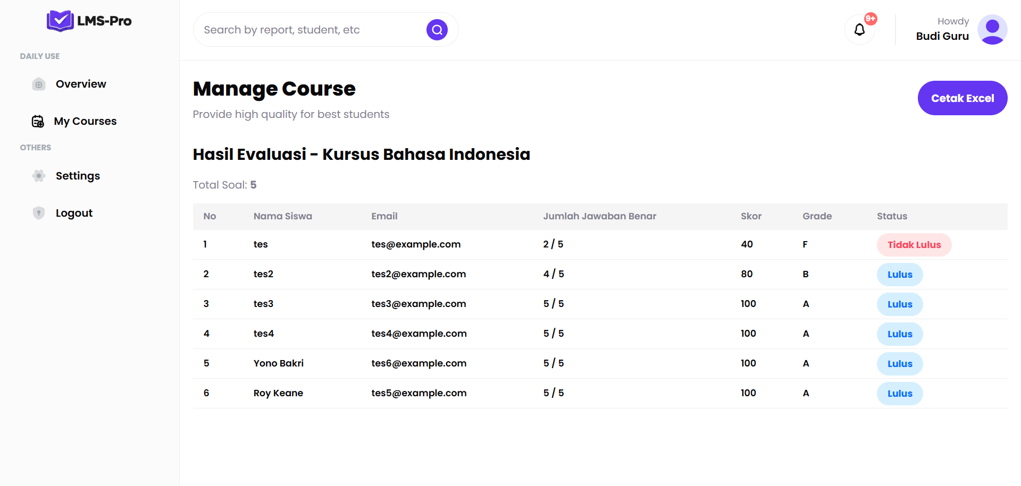Viewport: 1021px width, 486px height.
Task: Click the Budi Guru username text
Action: pyautogui.click(x=942, y=36)
